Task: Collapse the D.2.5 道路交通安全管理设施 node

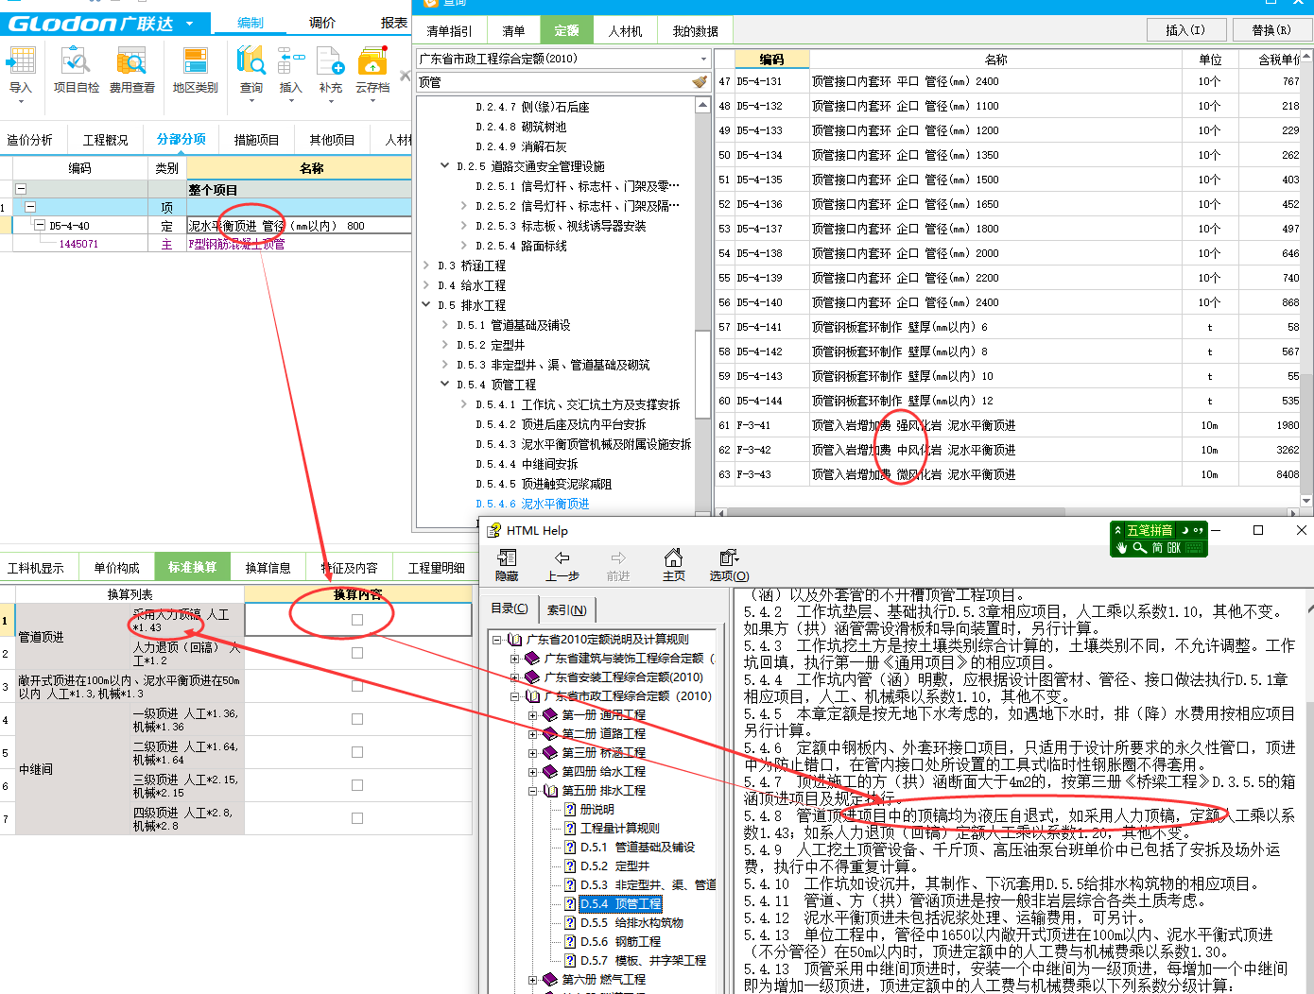Action: click(445, 165)
